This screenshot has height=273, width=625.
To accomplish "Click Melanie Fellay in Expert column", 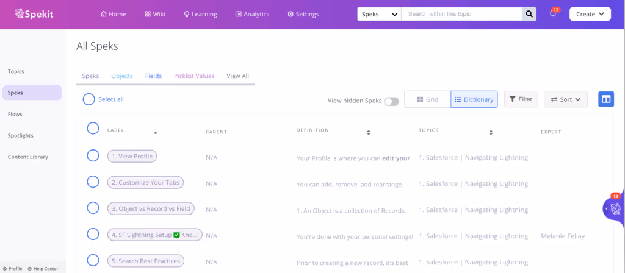I will click(x=563, y=236).
